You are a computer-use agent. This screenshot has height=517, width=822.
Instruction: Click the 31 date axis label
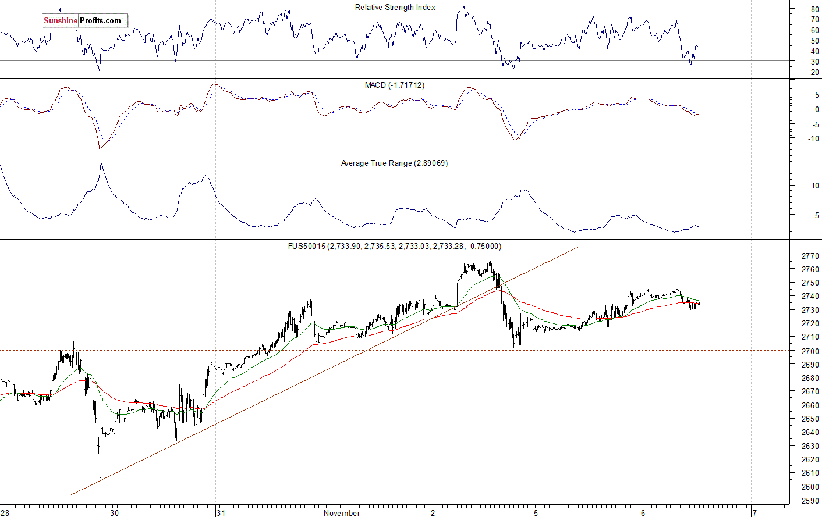pyautogui.click(x=221, y=513)
